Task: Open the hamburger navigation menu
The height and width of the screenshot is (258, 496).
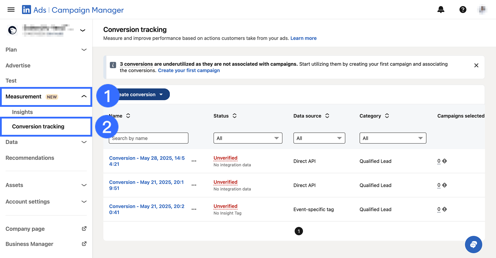Action: click(11, 10)
